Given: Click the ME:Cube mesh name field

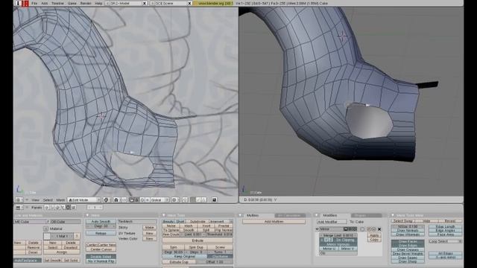Looking at the screenshot, I should pos(29,222).
